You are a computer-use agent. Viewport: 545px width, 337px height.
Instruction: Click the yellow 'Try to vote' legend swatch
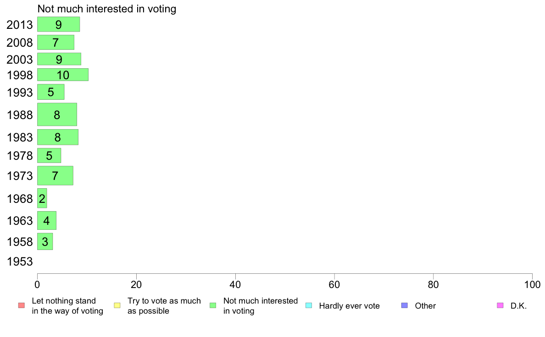(117, 305)
